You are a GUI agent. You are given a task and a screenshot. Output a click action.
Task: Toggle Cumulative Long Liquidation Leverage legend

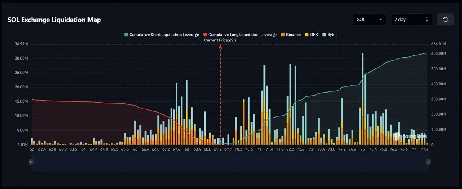coord(240,35)
